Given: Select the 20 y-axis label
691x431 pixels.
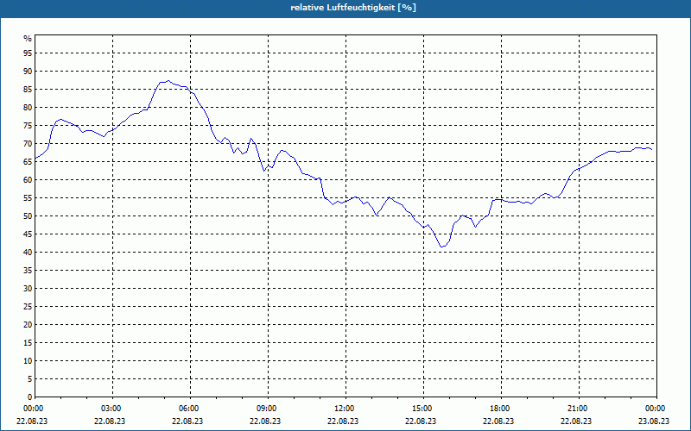Looking at the screenshot, I should pyautogui.click(x=28, y=325).
